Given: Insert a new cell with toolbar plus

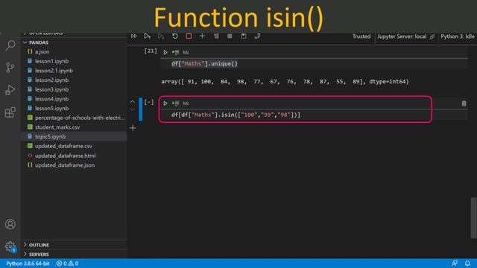Looking at the screenshot, I should (202, 36).
